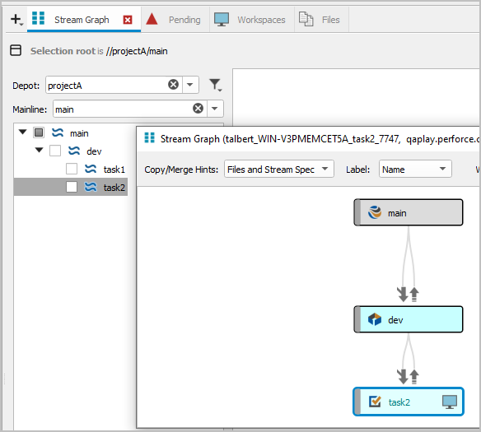This screenshot has width=481, height=432.
Task: Check the main stream checkbox
Action: [x=39, y=132]
